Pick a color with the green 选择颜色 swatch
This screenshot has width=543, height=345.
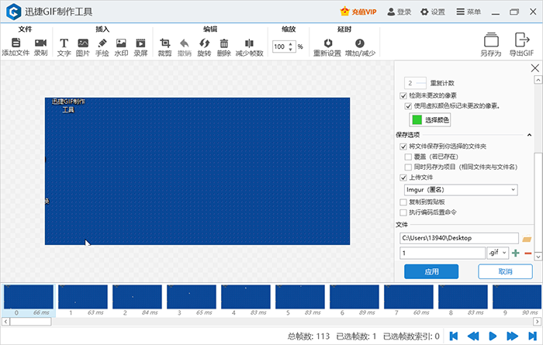tap(429, 119)
